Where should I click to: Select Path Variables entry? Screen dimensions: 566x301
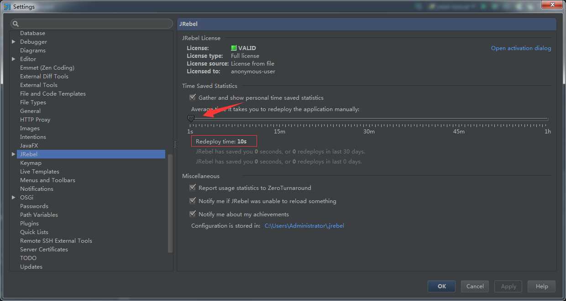[39, 214]
